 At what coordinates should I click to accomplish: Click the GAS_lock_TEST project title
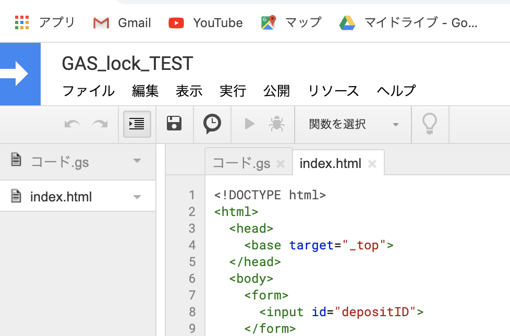coord(127,63)
